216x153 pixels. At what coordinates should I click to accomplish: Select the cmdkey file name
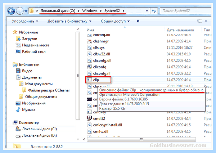[100, 112]
